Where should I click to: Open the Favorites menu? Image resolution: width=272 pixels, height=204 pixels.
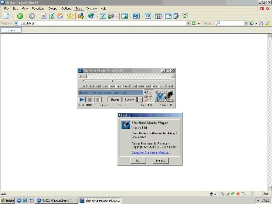point(38,8)
